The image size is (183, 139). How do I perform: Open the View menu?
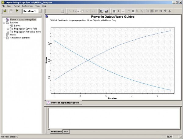[x=9, y=6]
